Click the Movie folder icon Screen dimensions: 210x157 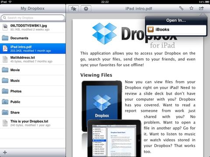pyautogui.click(x=5, y=70)
